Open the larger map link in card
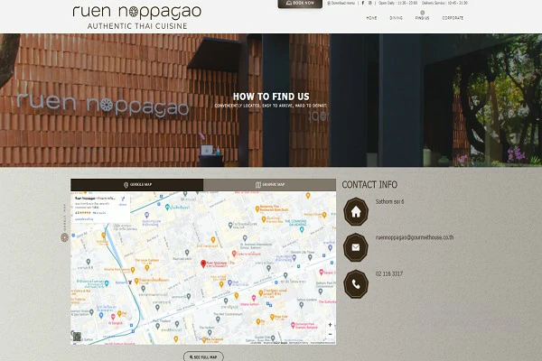542x361 pixels. coord(84,219)
